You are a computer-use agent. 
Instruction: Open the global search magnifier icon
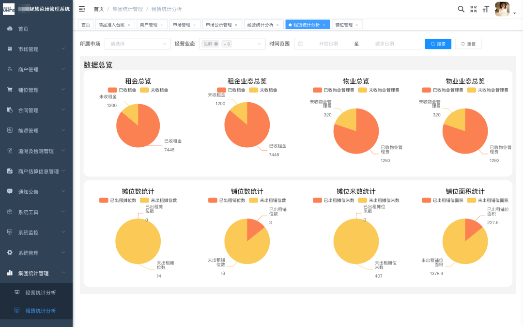point(461,9)
